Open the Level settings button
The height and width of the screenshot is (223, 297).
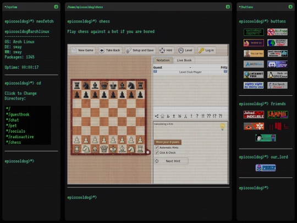186,50
